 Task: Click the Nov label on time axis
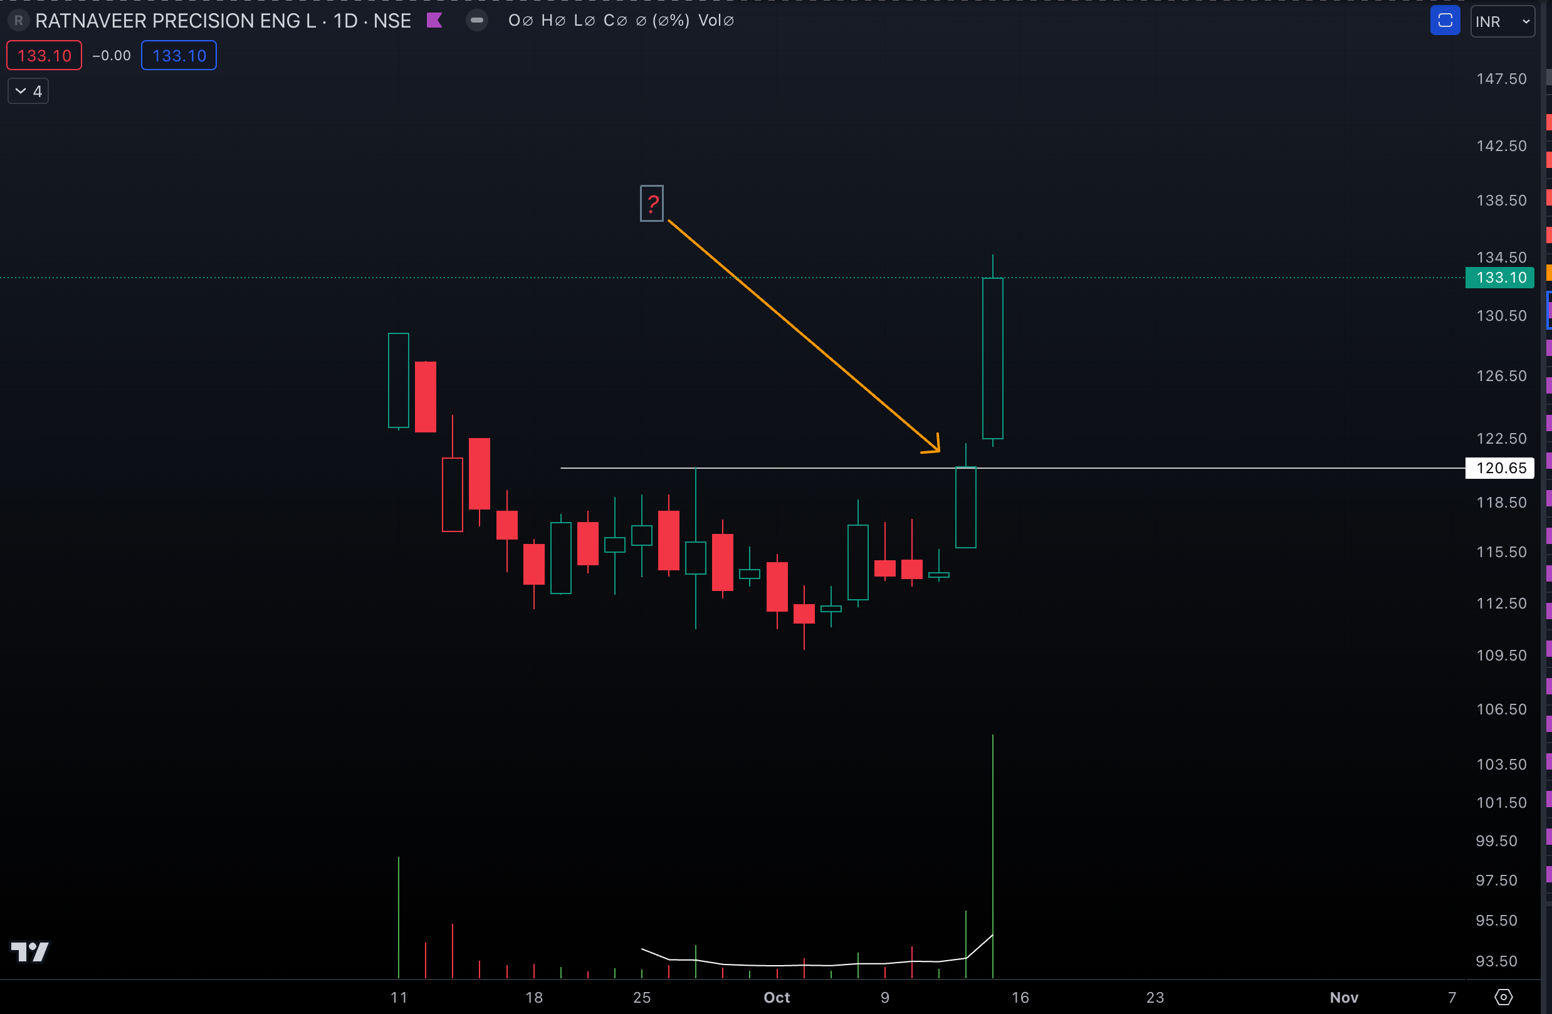(1344, 997)
